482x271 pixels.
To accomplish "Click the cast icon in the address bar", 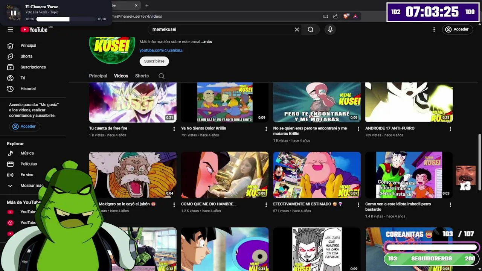I will pos(326,16).
